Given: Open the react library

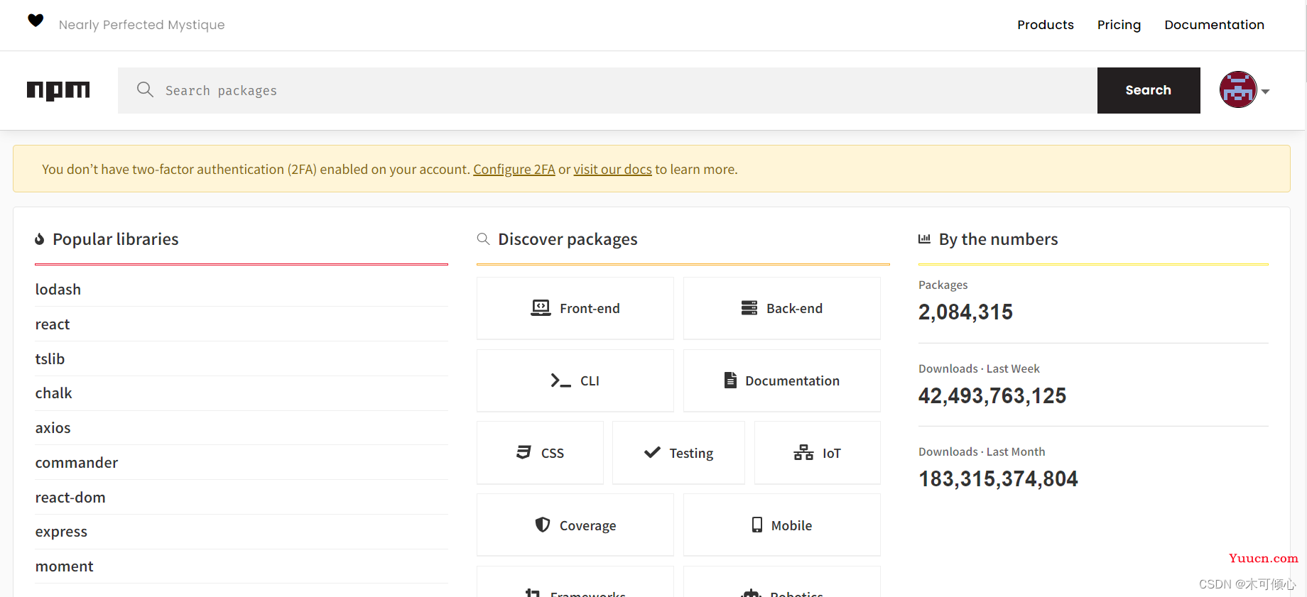Looking at the screenshot, I should click(x=53, y=324).
